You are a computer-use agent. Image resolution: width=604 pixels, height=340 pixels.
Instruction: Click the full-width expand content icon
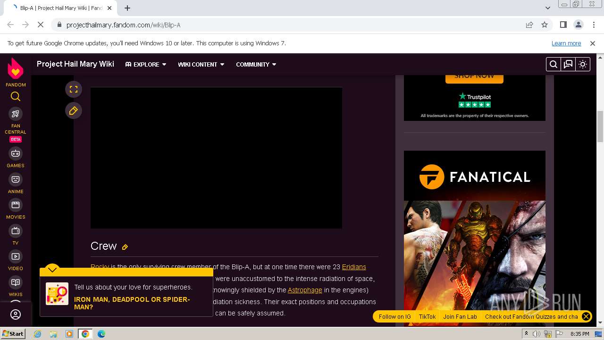pos(74,89)
